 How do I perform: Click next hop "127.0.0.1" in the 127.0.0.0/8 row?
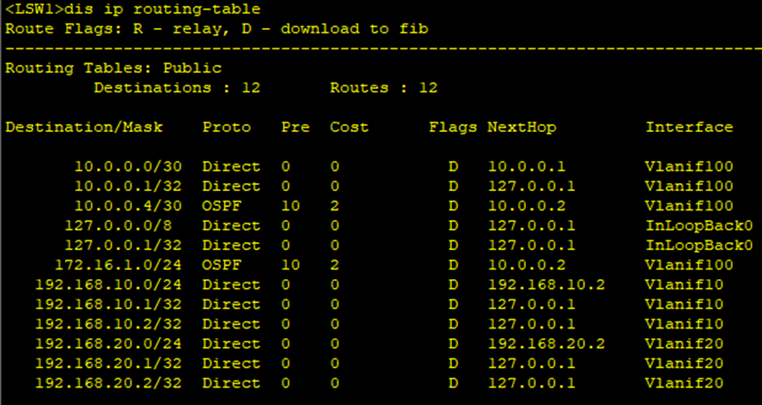pyautogui.click(x=531, y=225)
